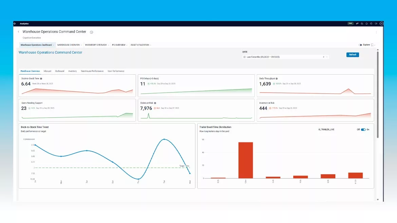The image size is (397, 223).
Task: Click the sliders icon next to DEMO badge
Action: tap(357, 23)
